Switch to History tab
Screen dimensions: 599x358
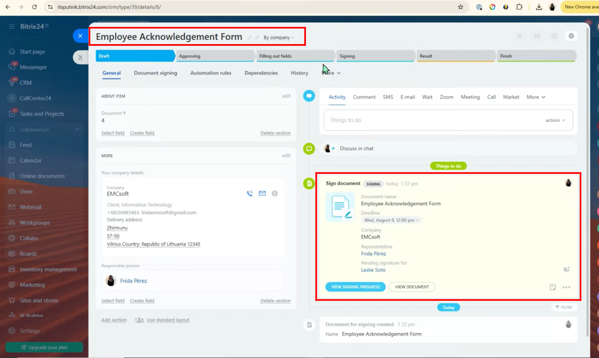pyautogui.click(x=299, y=73)
